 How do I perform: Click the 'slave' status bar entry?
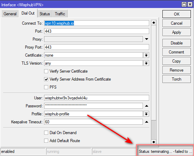pyautogui.click(x=114, y=151)
